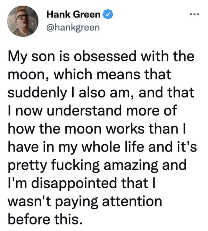Open Hank Green's profile picture
This screenshot has width=208, height=231.
pyautogui.click(x=23, y=21)
